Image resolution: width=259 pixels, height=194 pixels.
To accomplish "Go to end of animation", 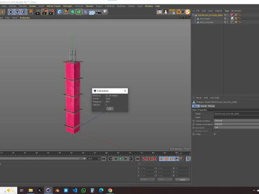I will [x=138, y=159].
